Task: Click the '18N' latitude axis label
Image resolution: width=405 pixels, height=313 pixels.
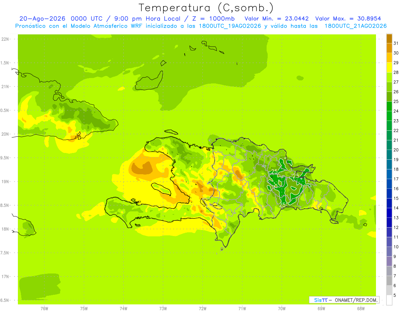Action: point(5,229)
